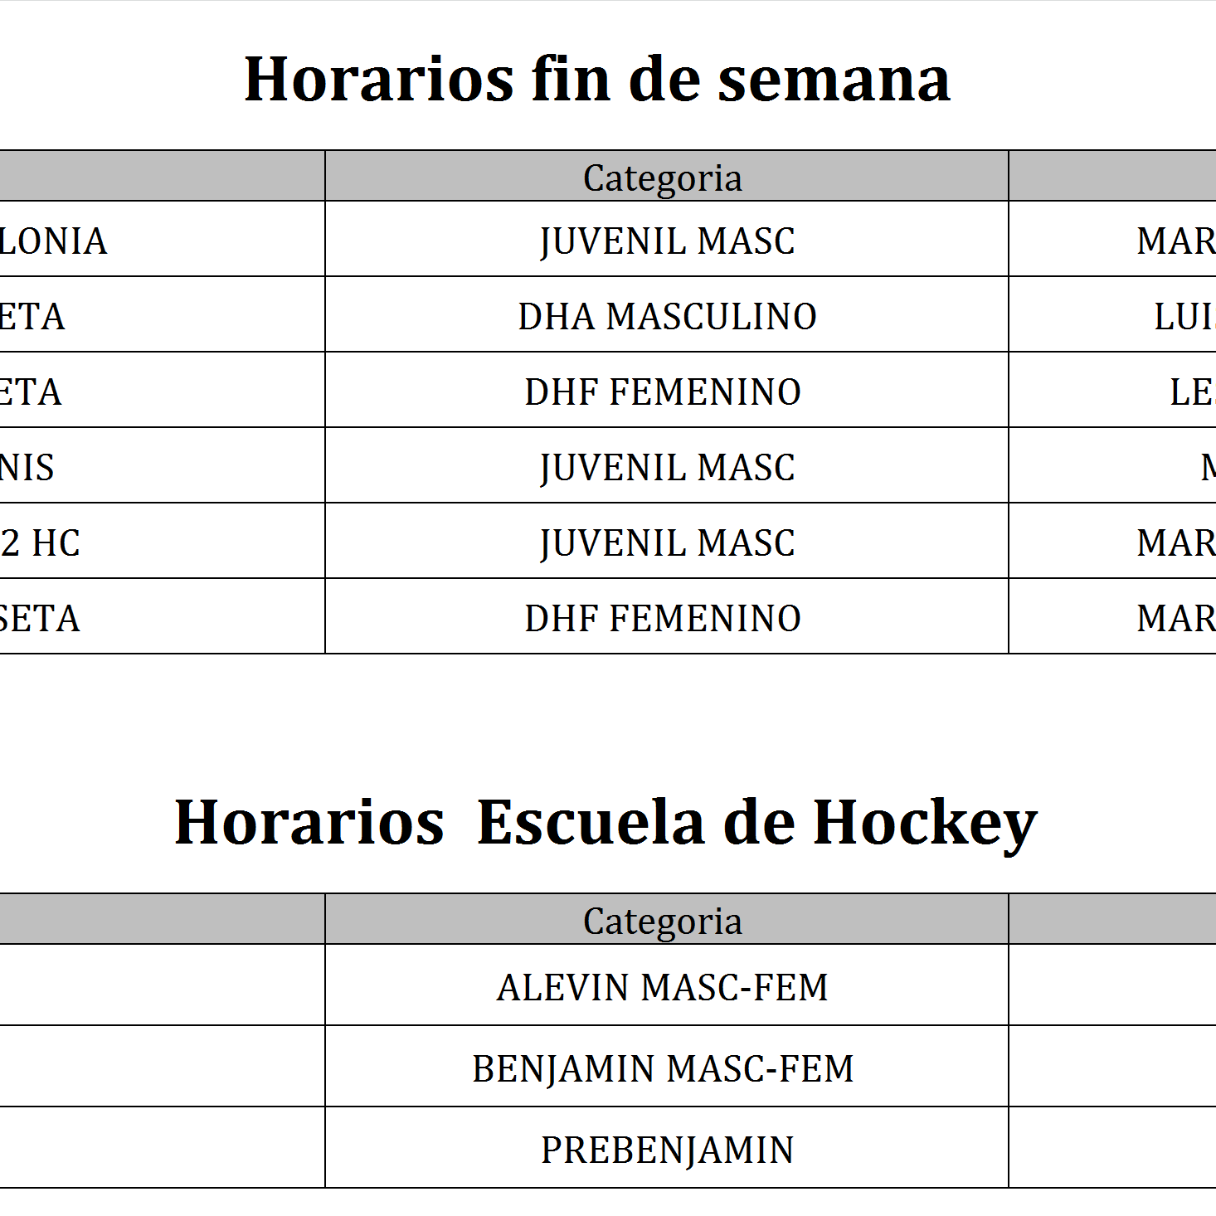Select the Categoria header in the weekend table
Screen dimensions: 1216x1216
[x=663, y=178]
